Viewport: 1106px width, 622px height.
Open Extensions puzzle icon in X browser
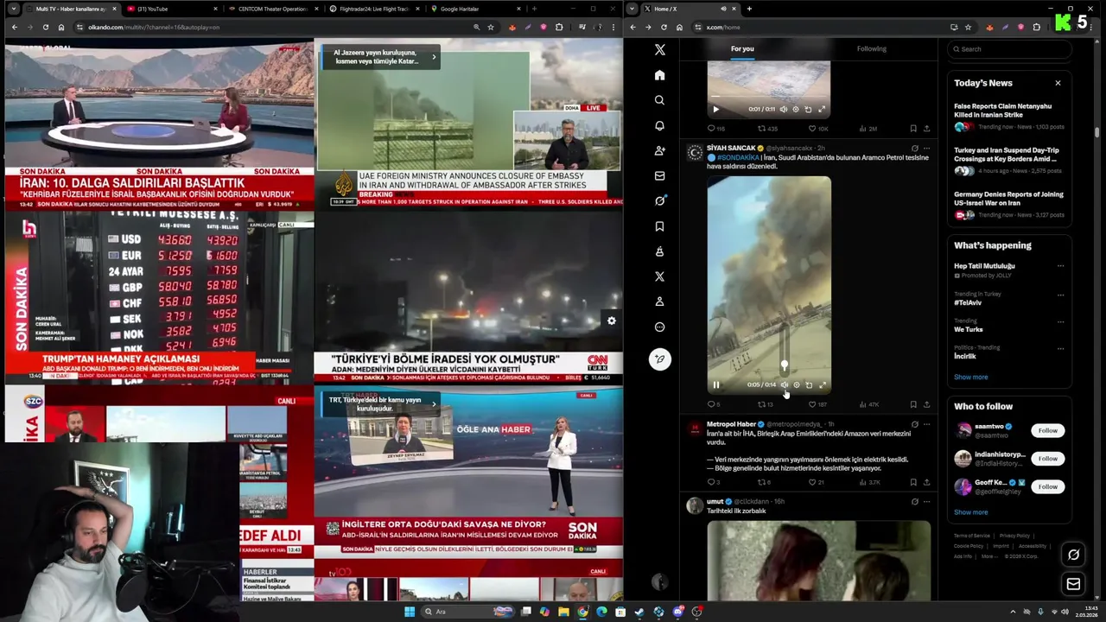point(1037,27)
